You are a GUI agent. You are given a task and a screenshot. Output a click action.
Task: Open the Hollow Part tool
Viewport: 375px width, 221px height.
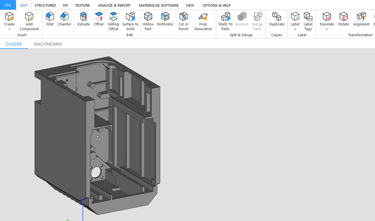pos(148,21)
